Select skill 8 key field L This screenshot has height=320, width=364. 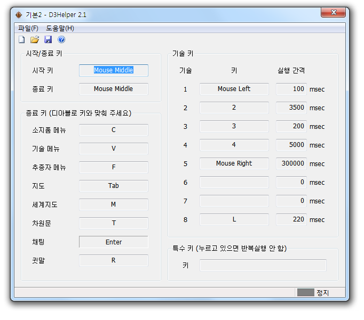tap(234, 219)
